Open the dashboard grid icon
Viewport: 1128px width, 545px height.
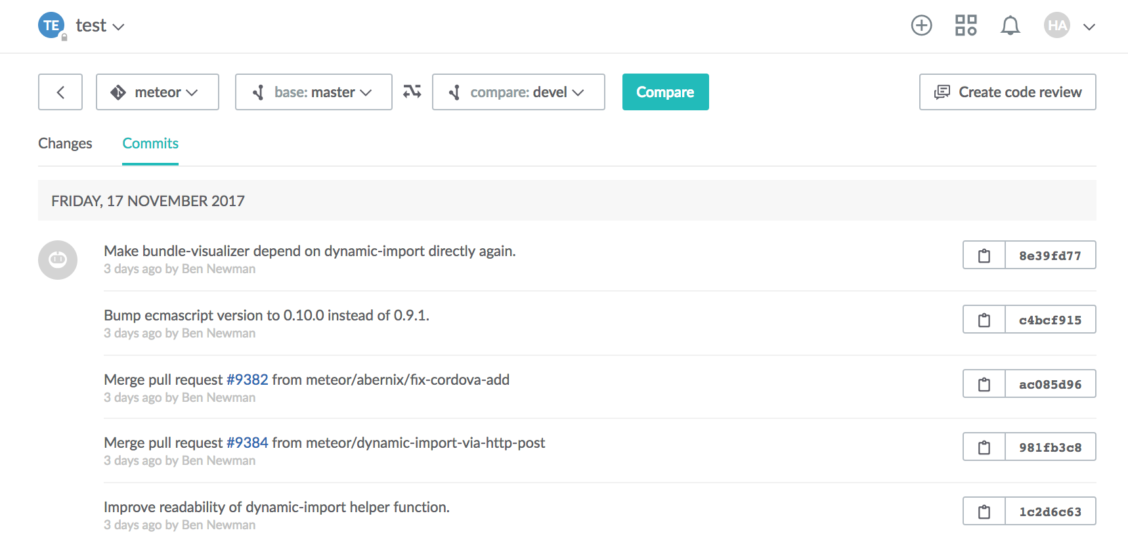pyautogui.click(x=965, y=26)
